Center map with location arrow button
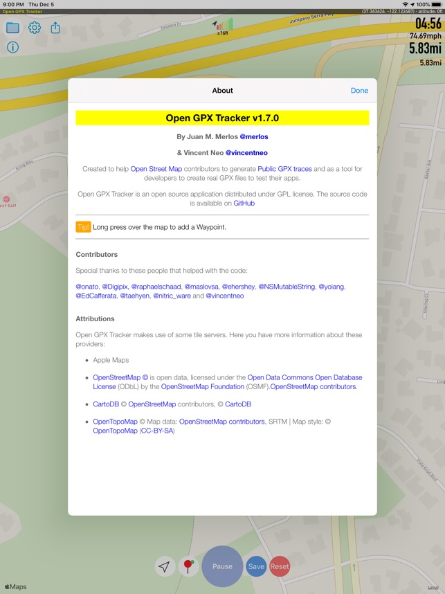 (165, 566)
